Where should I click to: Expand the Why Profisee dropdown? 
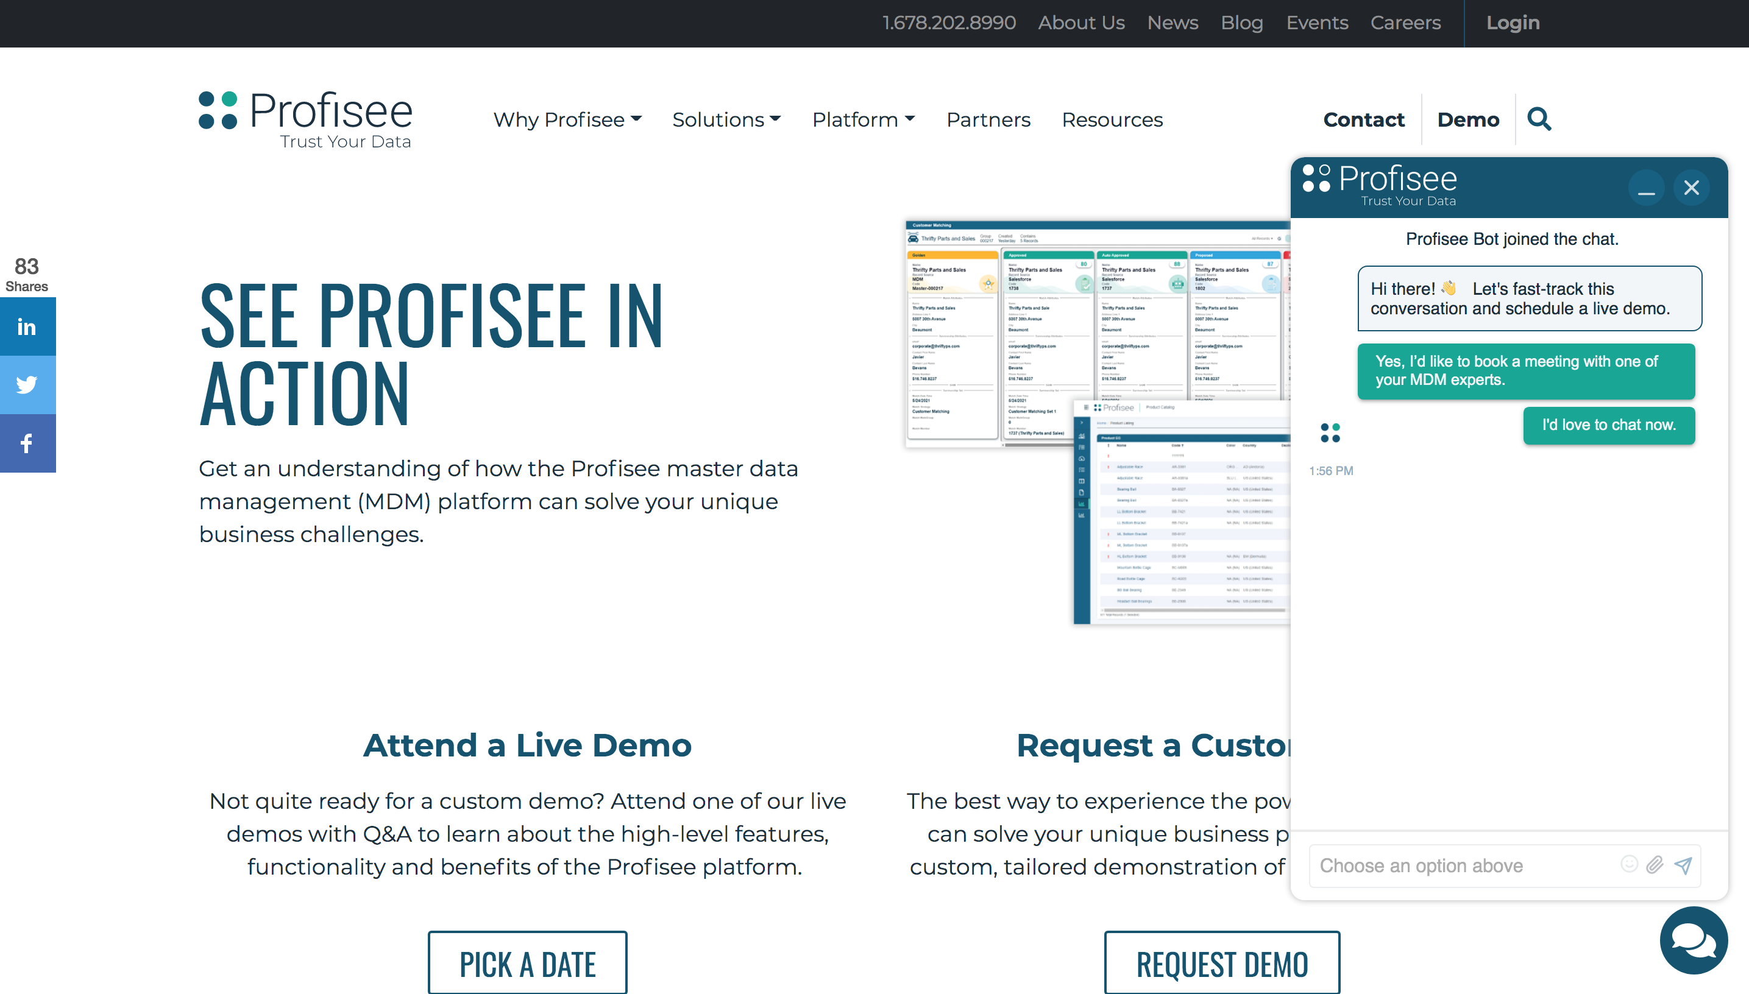(567, 119)
